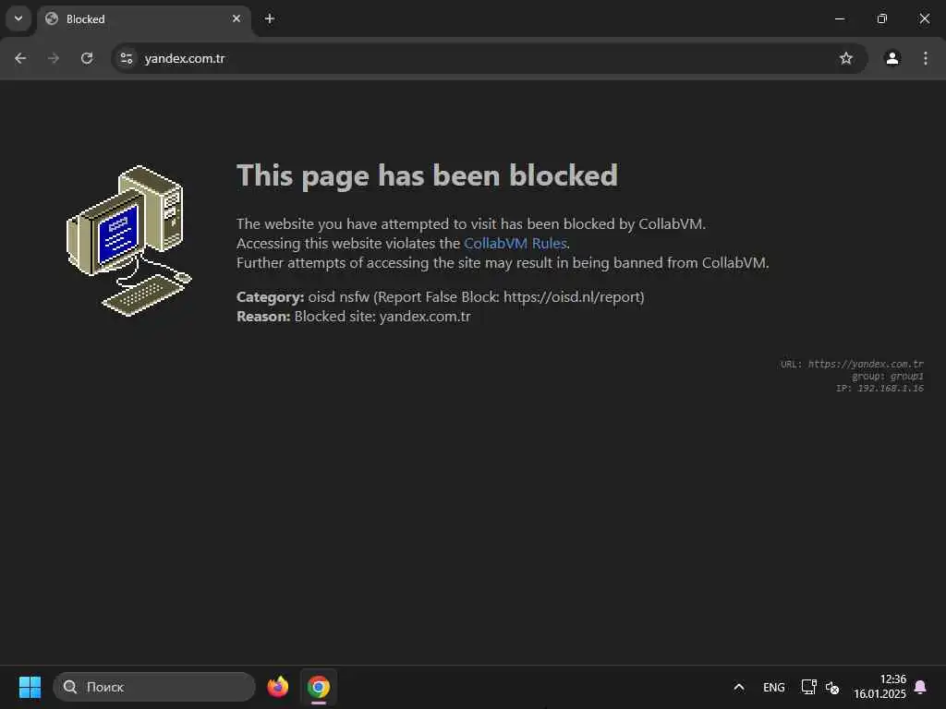Minimize the Chrome window

[x=839, y=18]
